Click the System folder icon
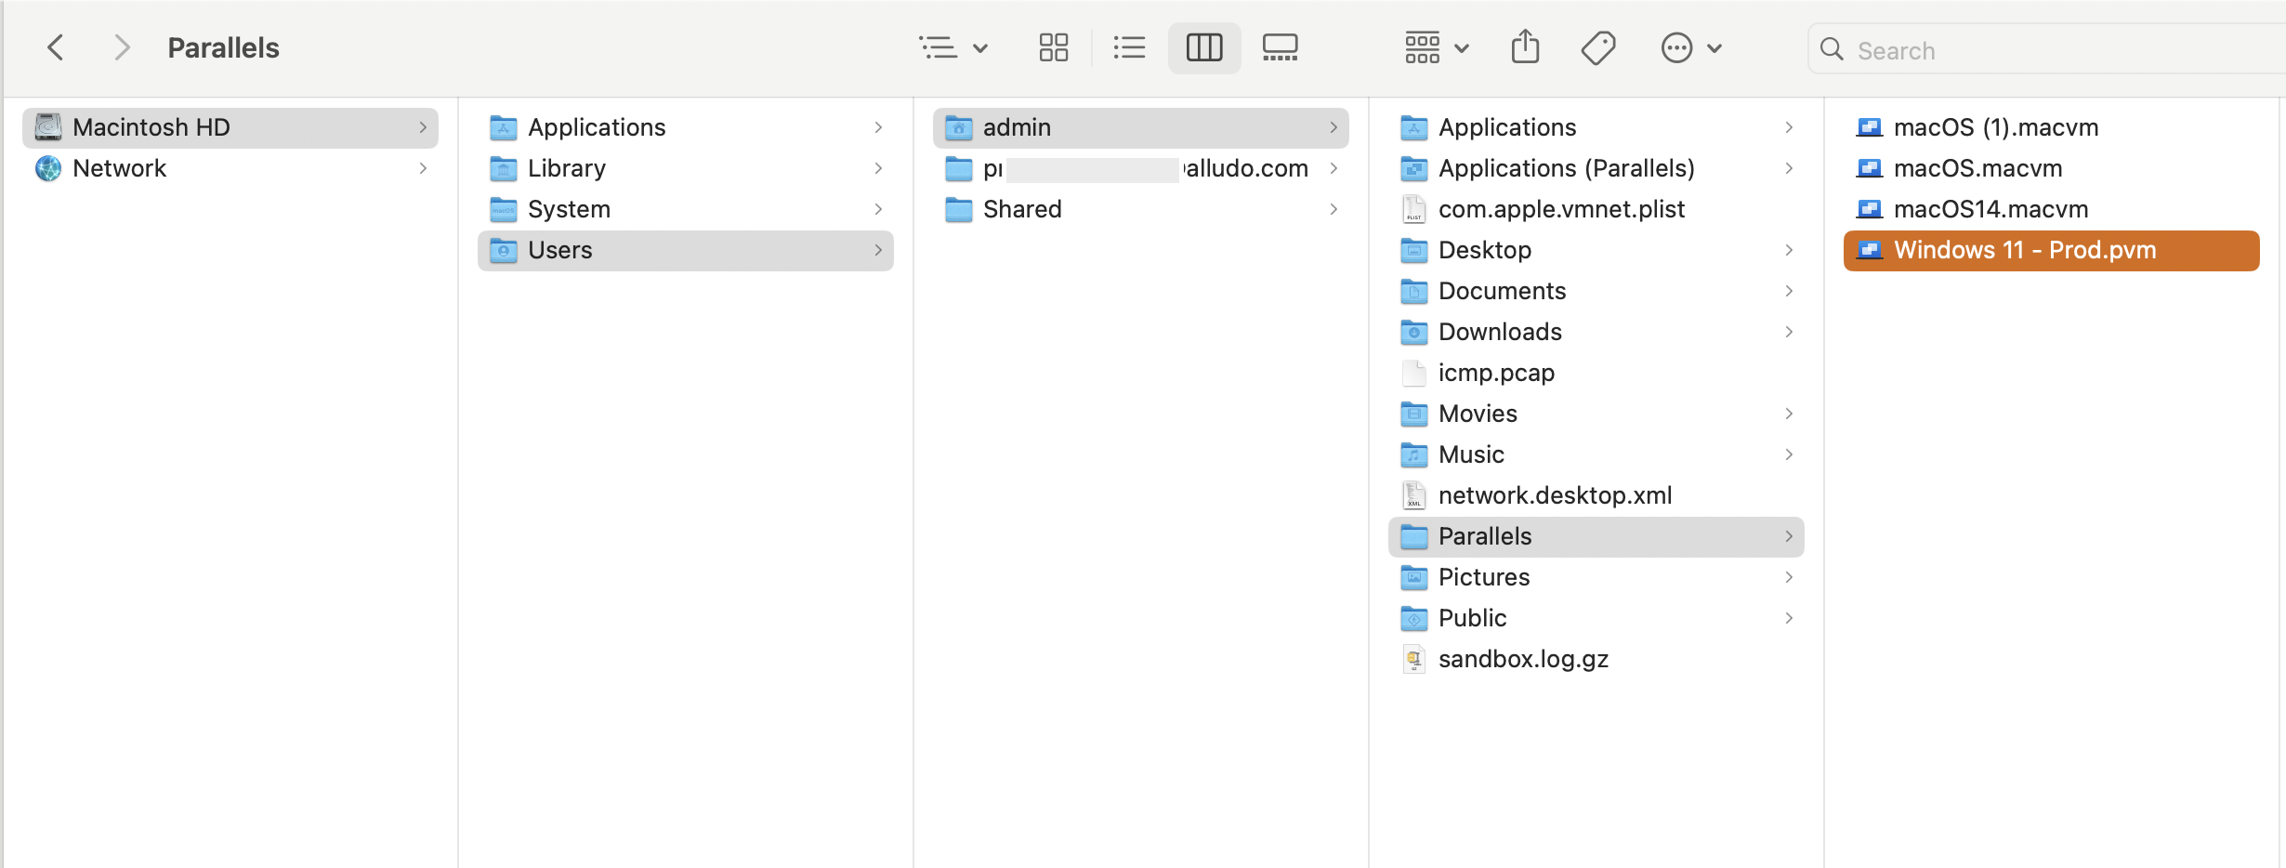This screenshot has height=868, width=2286. (504, 209)
